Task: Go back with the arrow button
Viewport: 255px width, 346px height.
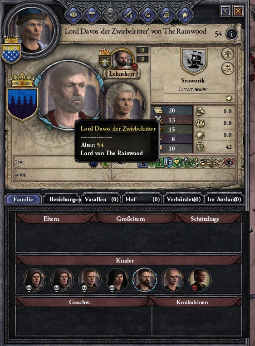Action: (x=226, y=10)
